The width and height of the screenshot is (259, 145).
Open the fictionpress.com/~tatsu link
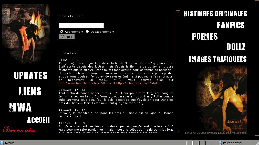tap(139, 83)
